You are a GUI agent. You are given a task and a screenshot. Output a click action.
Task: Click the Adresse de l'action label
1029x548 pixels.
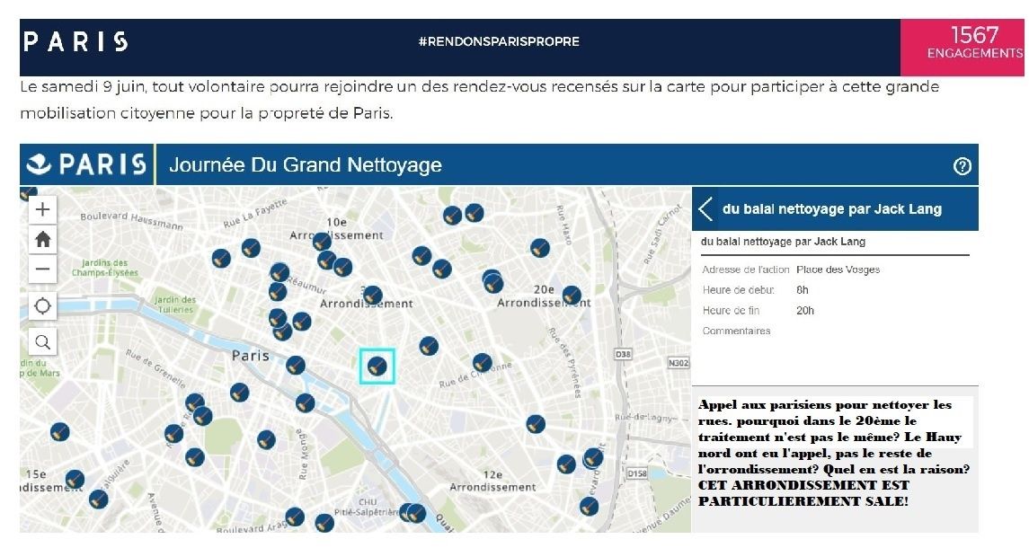(x=746, y=270)
